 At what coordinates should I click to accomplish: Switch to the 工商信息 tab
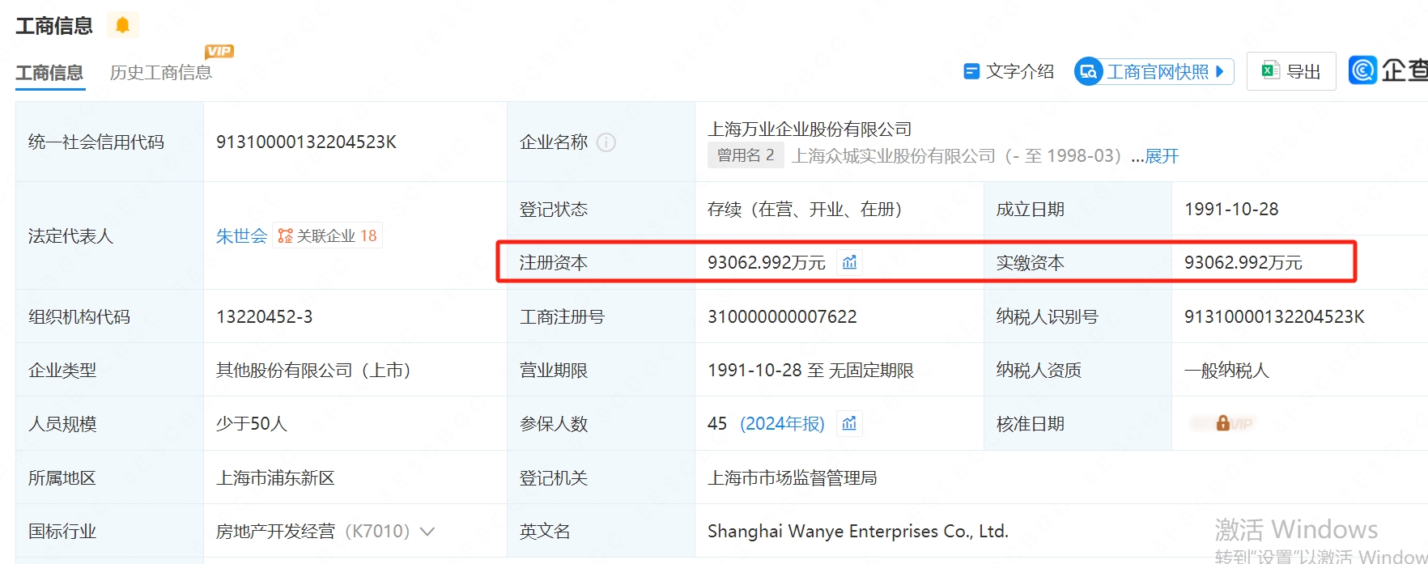click(49, 73)
